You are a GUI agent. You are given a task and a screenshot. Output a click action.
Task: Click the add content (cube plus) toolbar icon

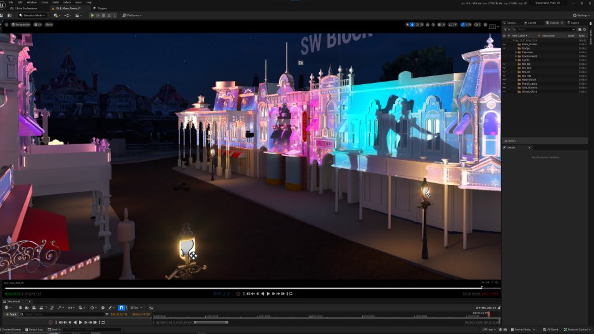coord(56,15)
